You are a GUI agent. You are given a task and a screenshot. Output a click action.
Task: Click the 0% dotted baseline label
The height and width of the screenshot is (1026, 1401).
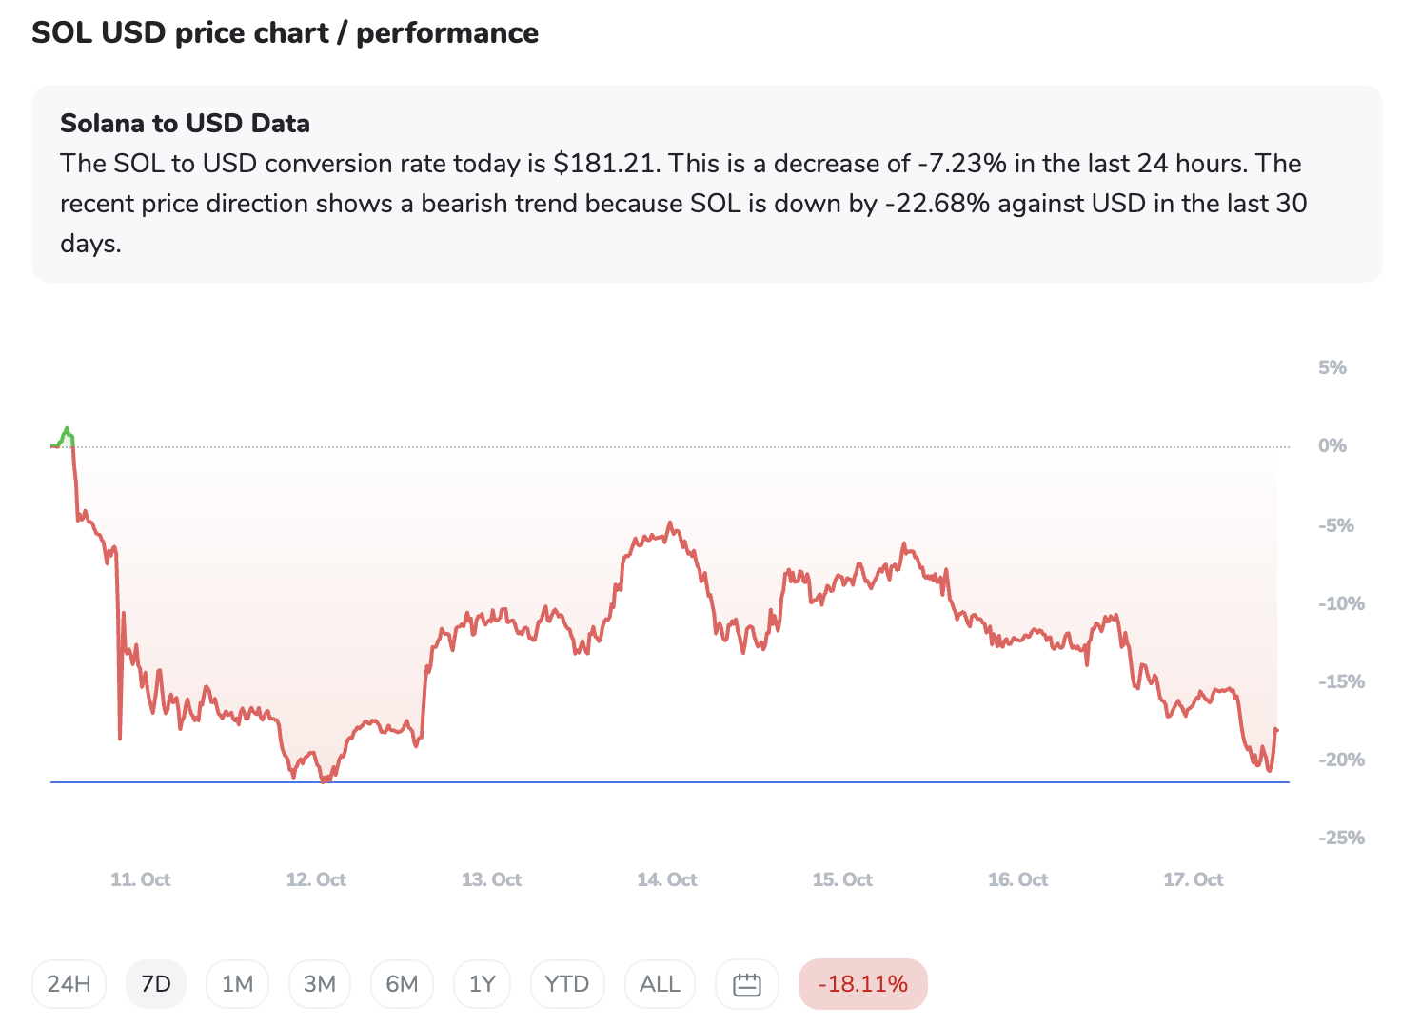pyautogui.click(x=1332, y=445)
